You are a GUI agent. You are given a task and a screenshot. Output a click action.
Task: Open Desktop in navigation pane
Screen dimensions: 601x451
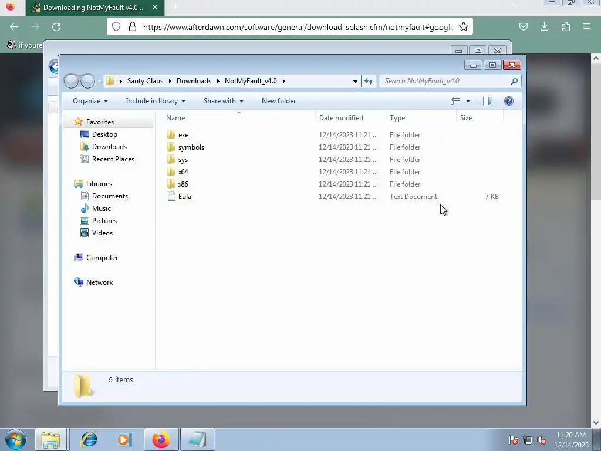(104, 134)
